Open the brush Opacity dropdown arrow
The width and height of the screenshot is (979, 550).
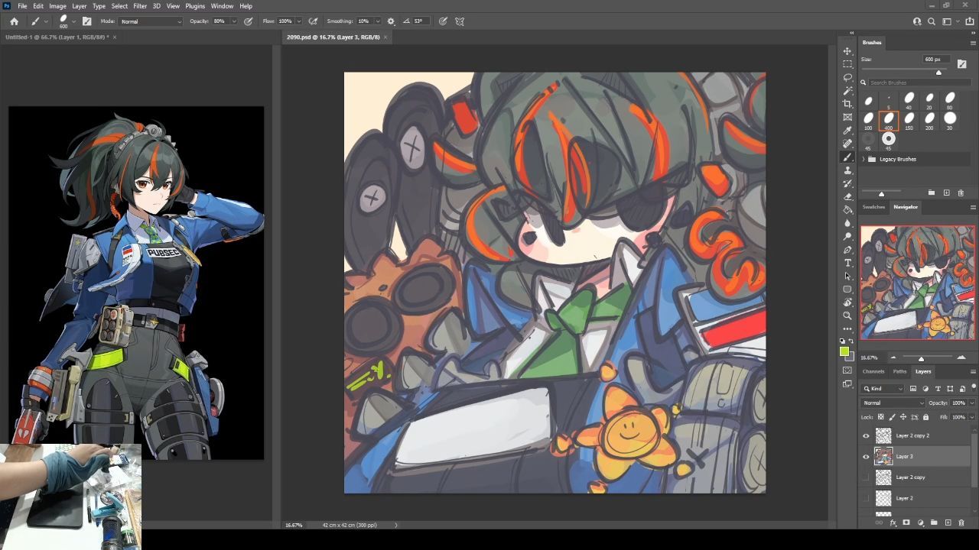pos(233,21)
